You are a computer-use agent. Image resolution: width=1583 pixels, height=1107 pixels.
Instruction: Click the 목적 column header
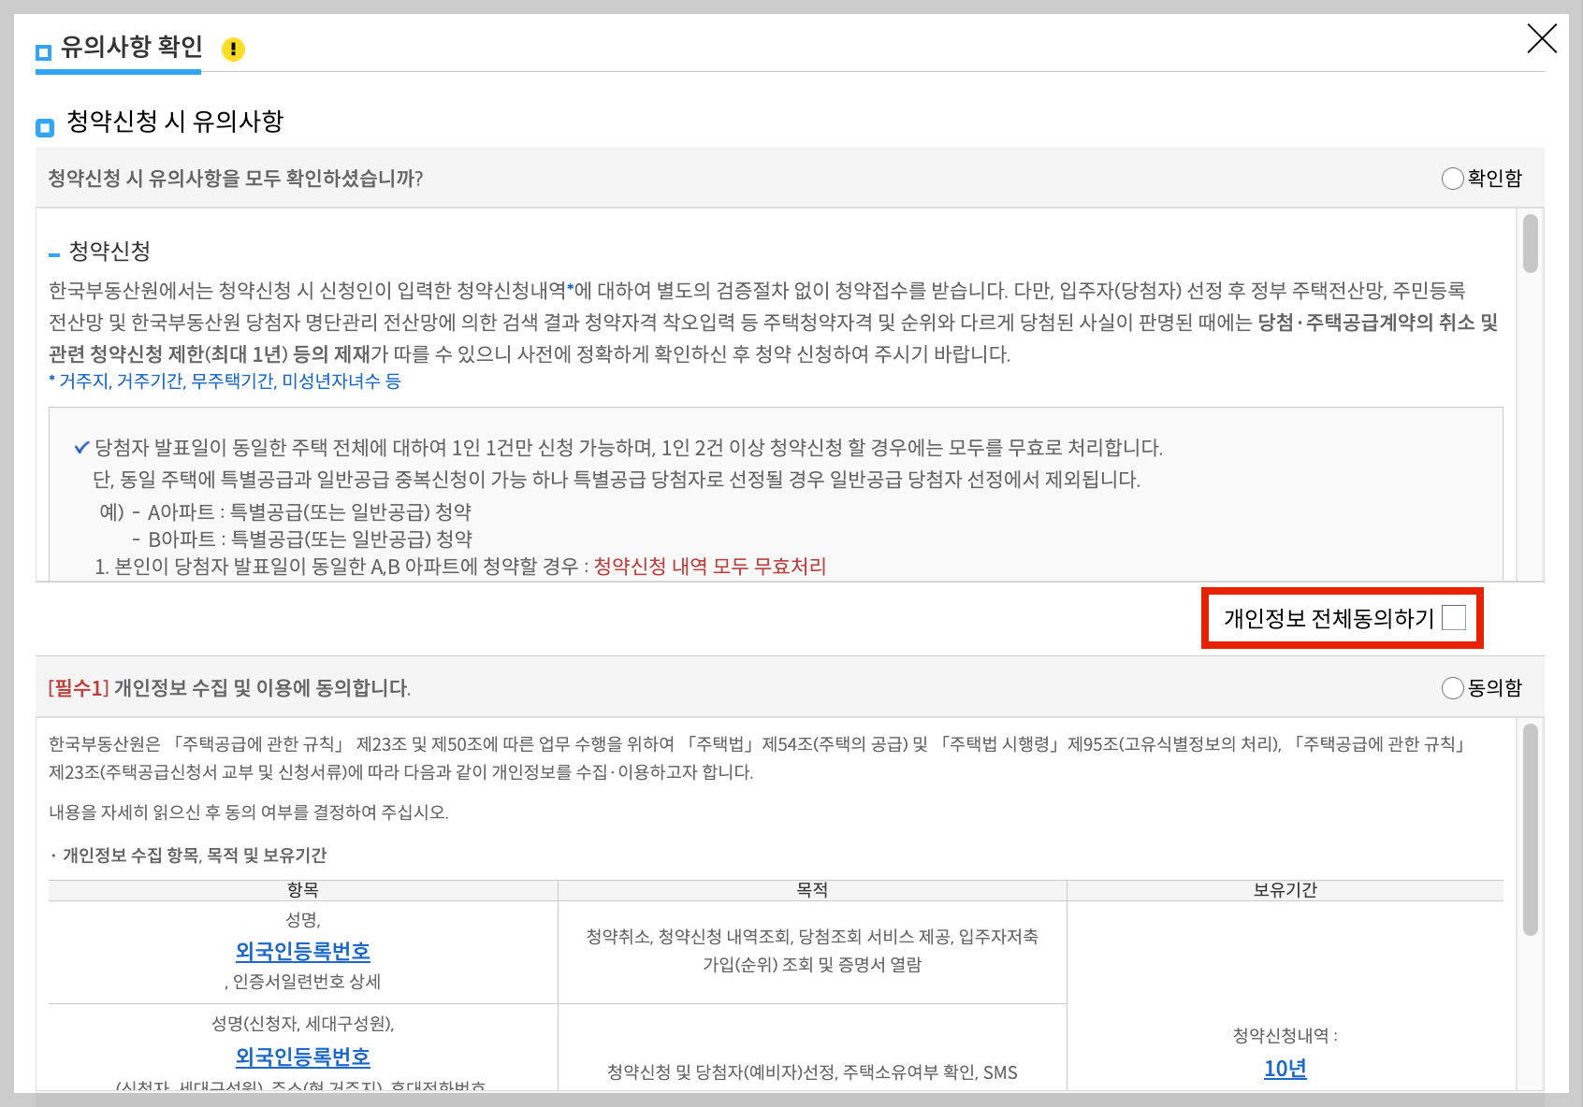(812, 890)
